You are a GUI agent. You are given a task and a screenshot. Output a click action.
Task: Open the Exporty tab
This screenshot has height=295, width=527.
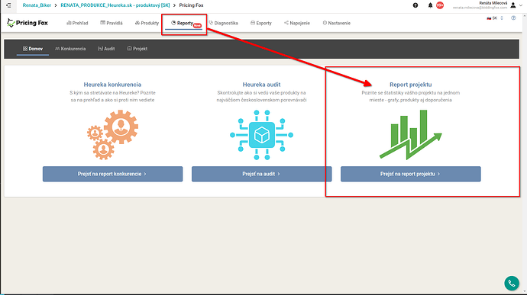pos(260,23)
